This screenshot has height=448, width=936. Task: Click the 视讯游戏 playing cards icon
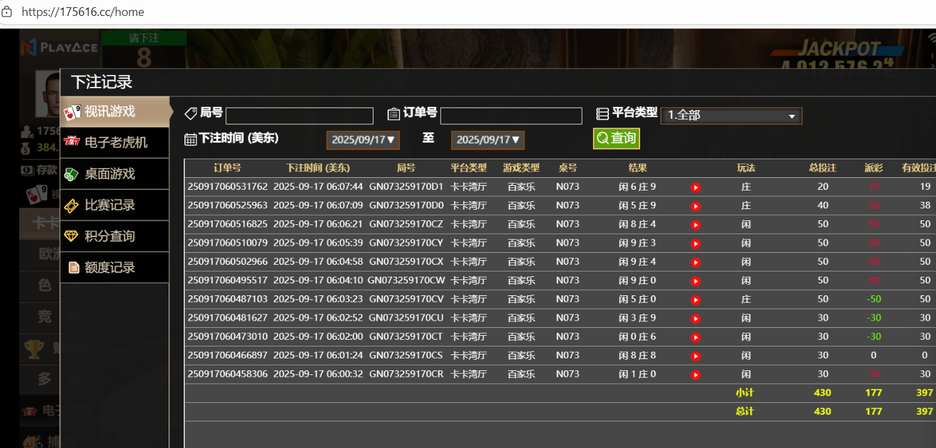72,112
